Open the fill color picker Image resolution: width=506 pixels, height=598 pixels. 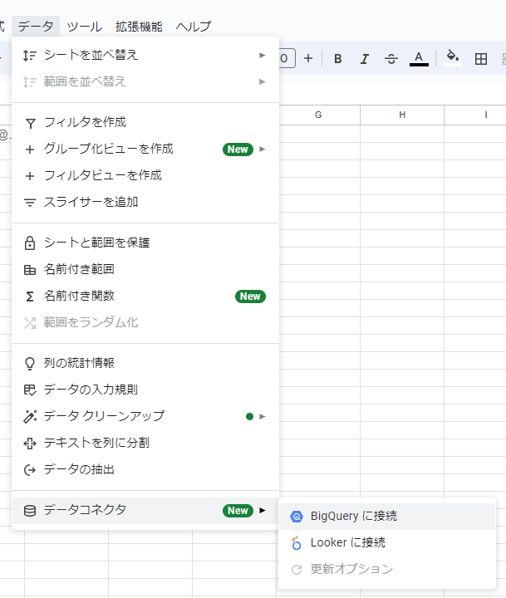tap(453, 58)
